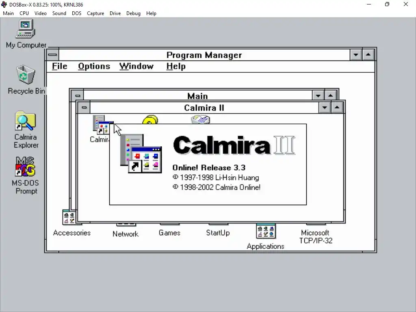The image size is (416, 312).
Task: Select the Applications group icon
Action: tap(266, 231)
